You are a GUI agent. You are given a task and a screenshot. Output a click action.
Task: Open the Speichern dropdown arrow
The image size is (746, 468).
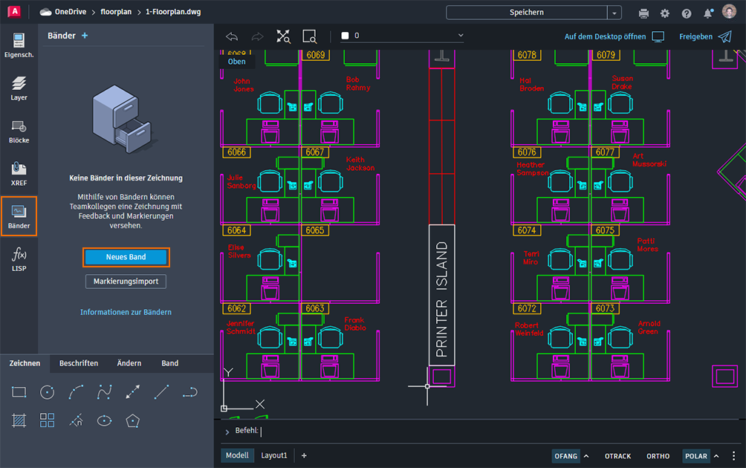coord(614,13)
